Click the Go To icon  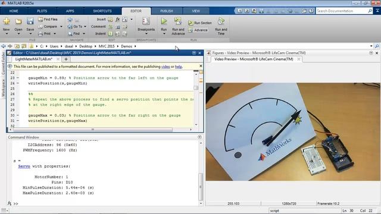click(x=70, y=26)
